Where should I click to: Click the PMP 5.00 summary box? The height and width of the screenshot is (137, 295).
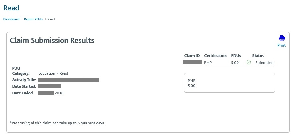pos(230,83)
